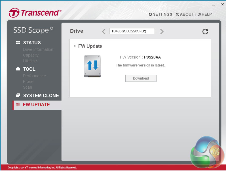Close the SSD Scope window

pyautogui.click(x=223, y=5)
